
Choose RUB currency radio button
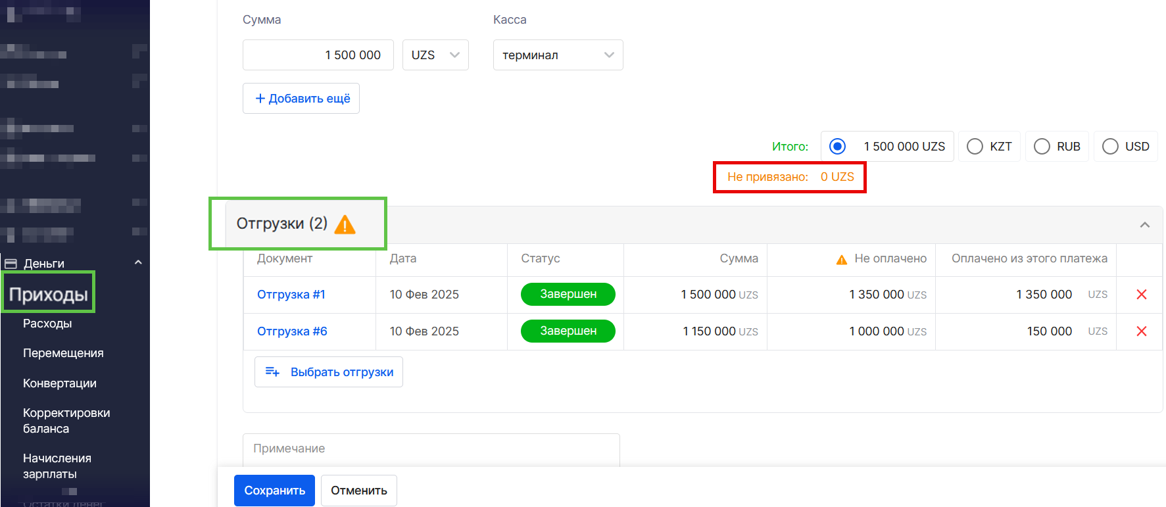click(x=1042, y=147)
